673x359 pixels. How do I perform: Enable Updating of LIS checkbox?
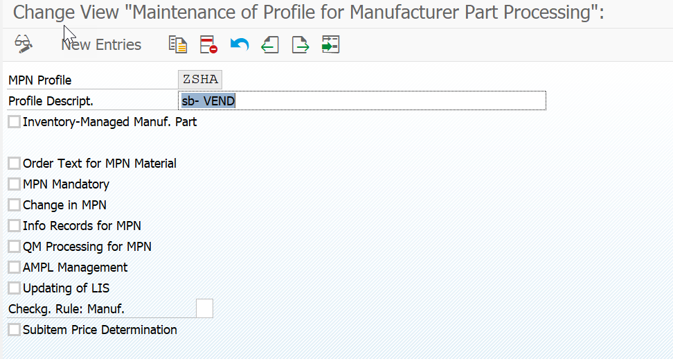[14, 288]
